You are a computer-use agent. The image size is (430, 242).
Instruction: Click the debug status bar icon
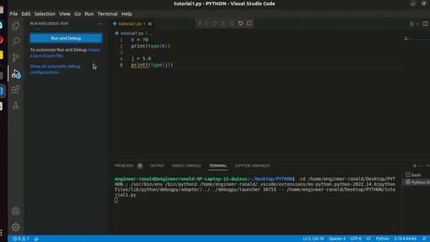click(x=36, y=239)
